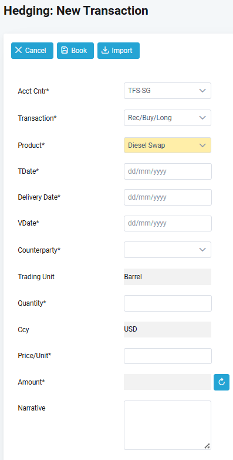This screenshot has width=233, height=460.
Task: Click the Narrative box resize handle
Action: coord(207,446)
